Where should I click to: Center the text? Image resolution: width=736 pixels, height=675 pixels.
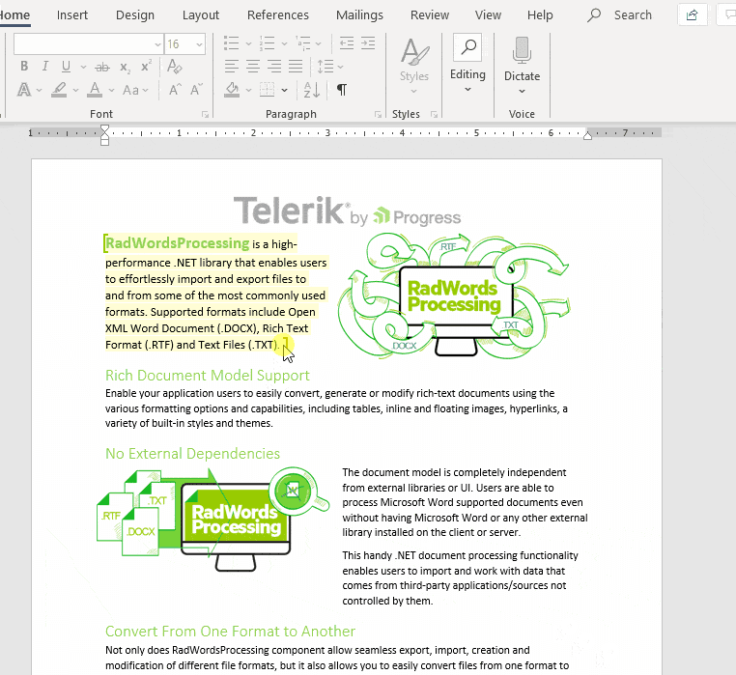[253, 67]
